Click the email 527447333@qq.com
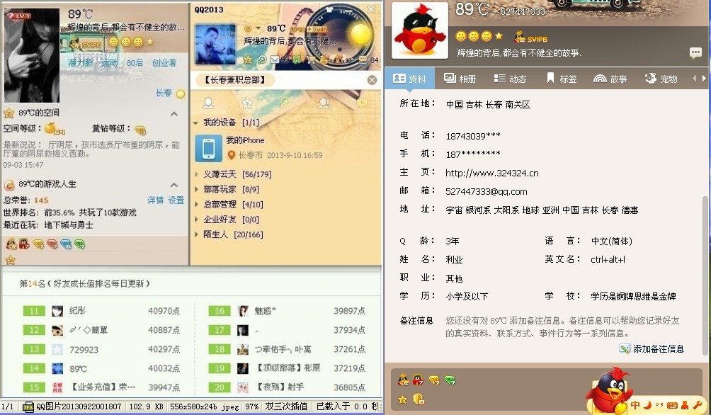The width and height of the screenshot is (711, 415). [486, 191]
